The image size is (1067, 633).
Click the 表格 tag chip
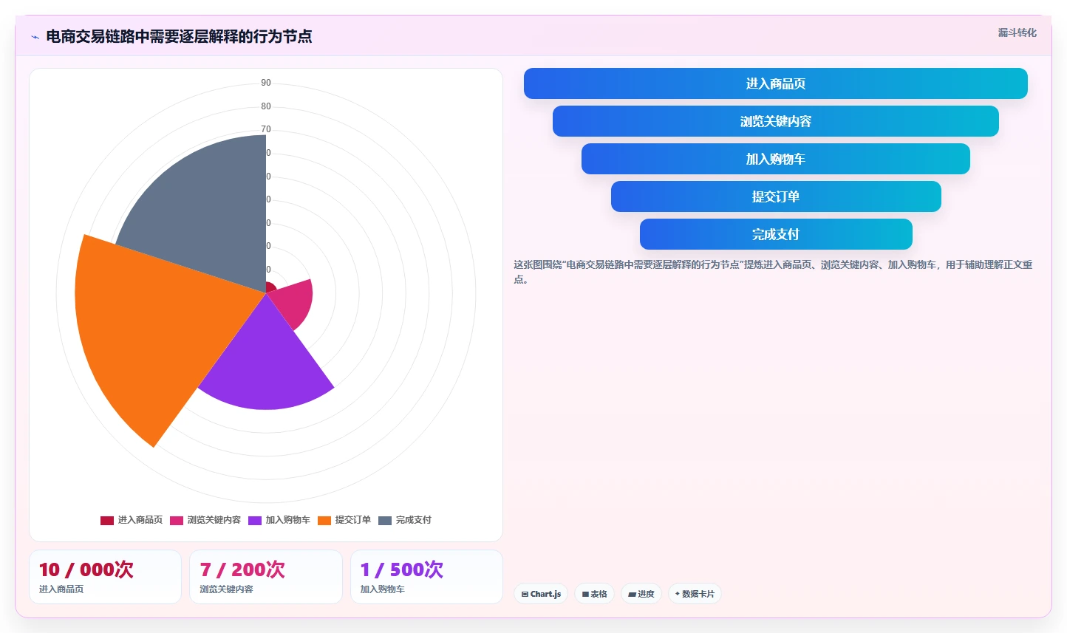pyautogui.click(x=594, y=594)
